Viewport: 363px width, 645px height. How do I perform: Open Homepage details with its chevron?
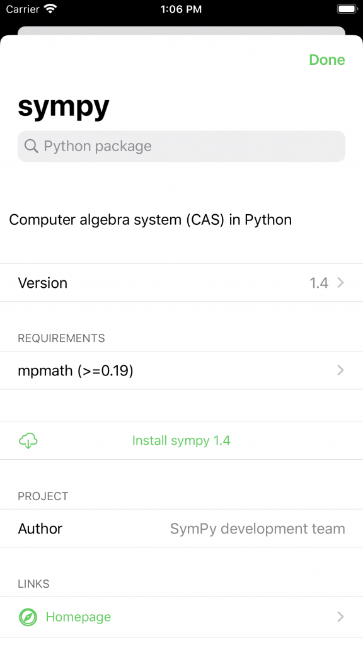(340, 617)
